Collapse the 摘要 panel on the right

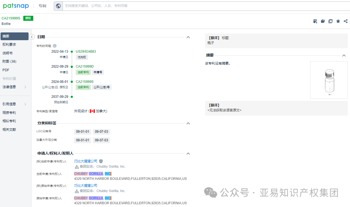(344, 55)
